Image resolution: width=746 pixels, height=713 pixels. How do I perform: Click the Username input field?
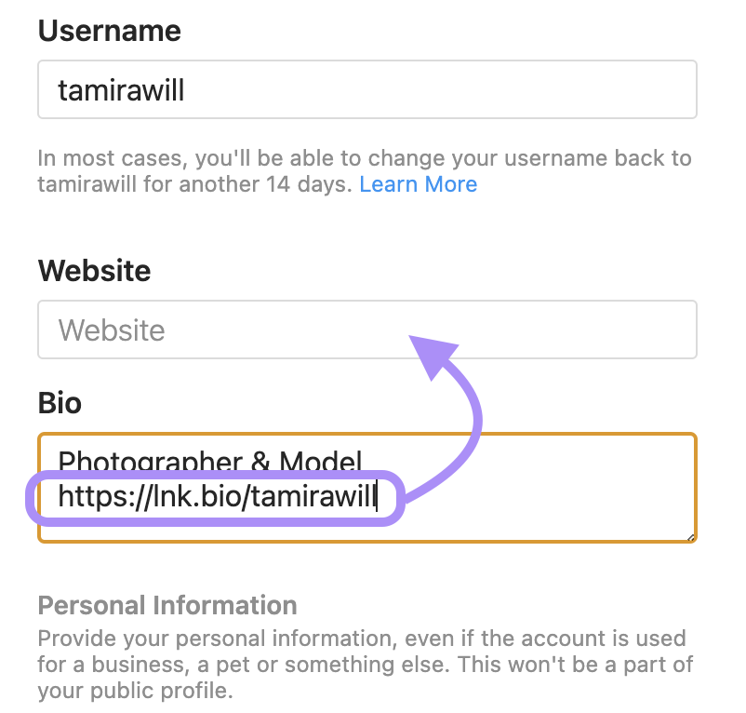pos(366,90)
